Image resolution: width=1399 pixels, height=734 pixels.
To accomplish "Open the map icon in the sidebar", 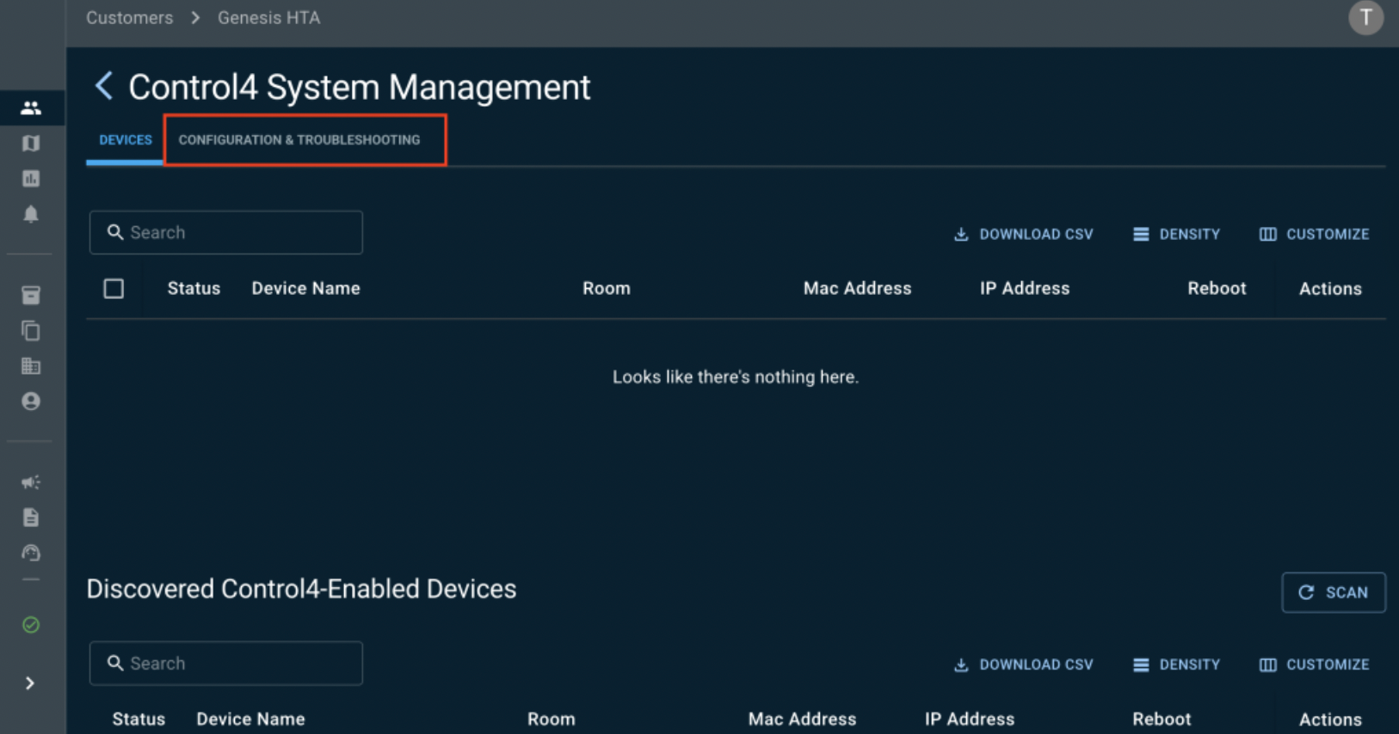I will coord(31,144).
